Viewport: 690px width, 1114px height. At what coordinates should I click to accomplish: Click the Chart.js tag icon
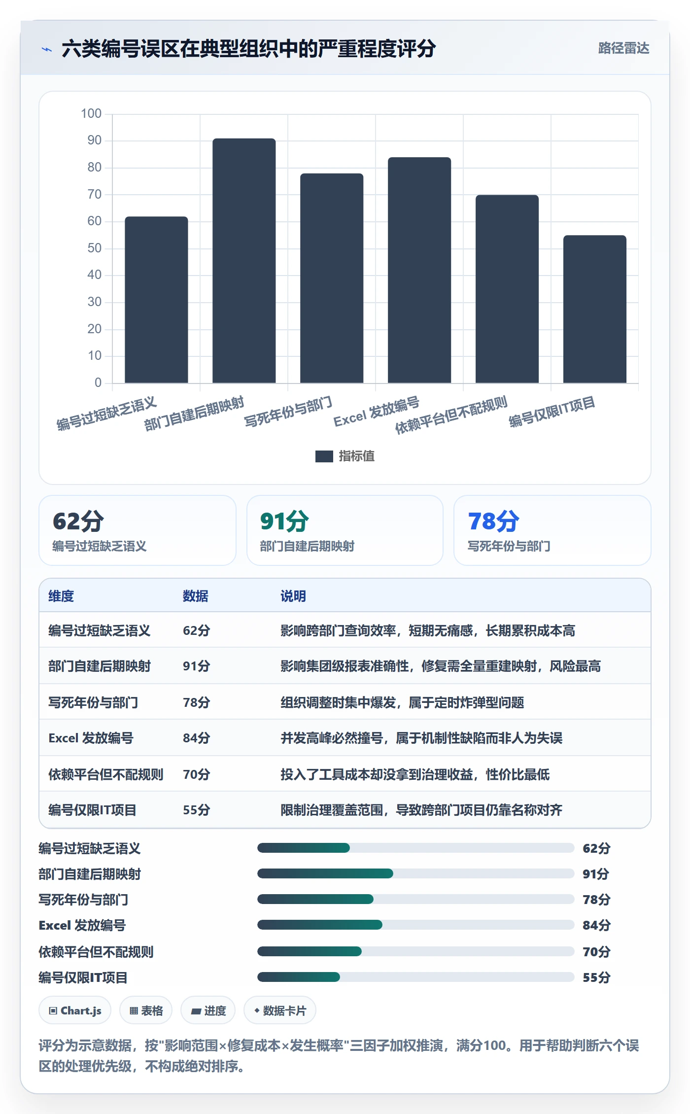coord(53,1011)
